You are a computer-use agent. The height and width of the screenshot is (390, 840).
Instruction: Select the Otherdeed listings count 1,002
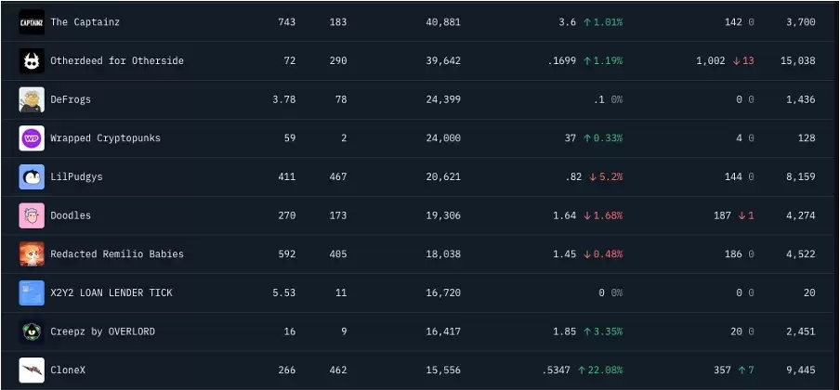[x=711, y=60]
